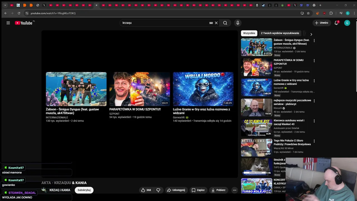Open the red shield ad-block extension
This screenshot has width=357, height=201.
(x=324, y=13)
